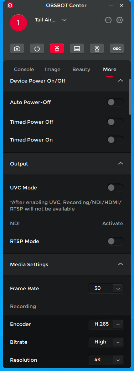Open the Encoder H.265 dropdown
This screenshot has height=371, width=134.
tap(106, 324)
